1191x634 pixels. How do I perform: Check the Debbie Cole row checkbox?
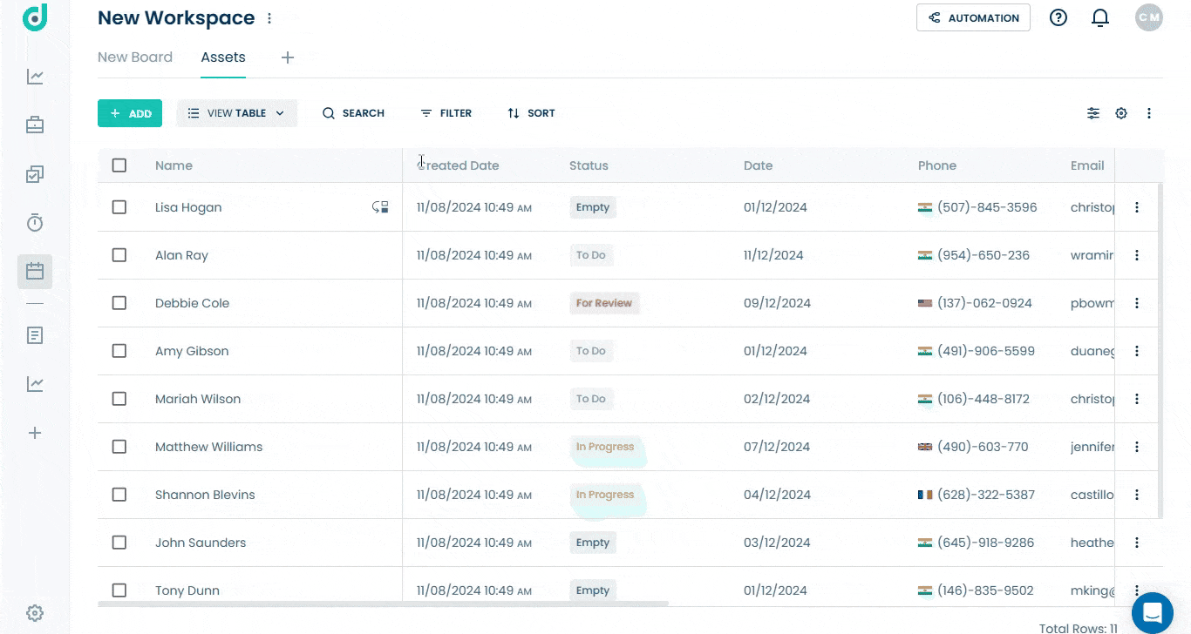click(119, 303)
